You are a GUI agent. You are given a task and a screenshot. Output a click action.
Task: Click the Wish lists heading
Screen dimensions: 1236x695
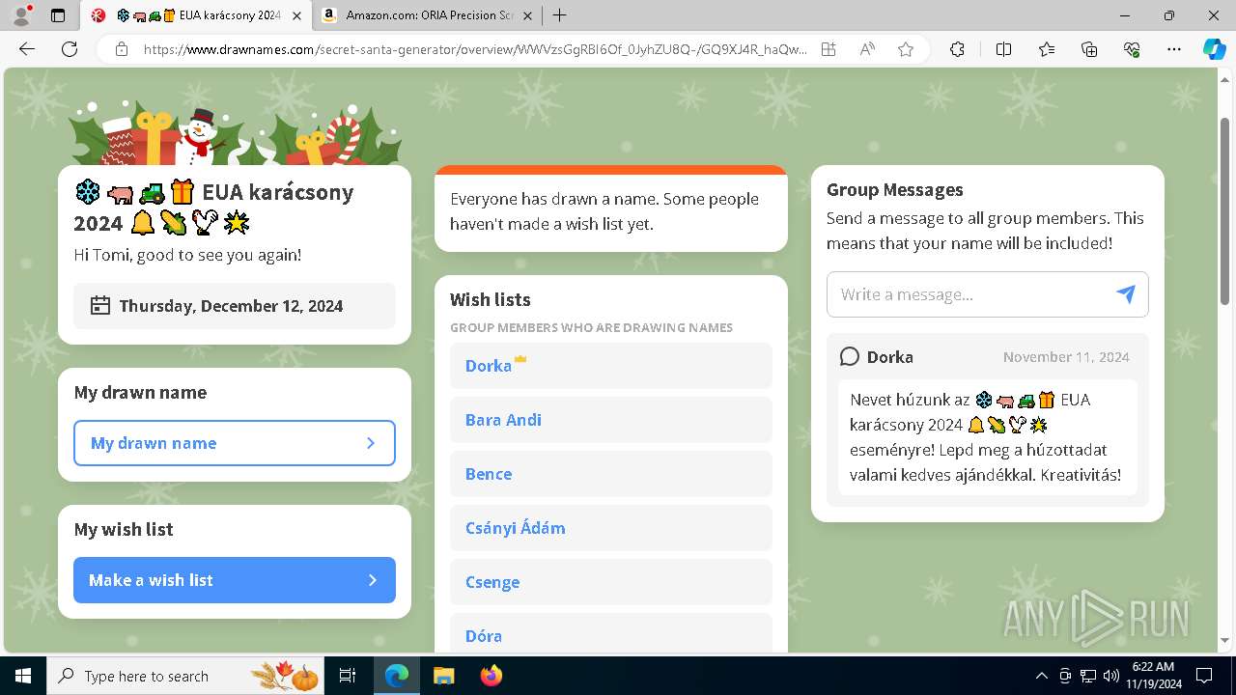tap(491, 300)
